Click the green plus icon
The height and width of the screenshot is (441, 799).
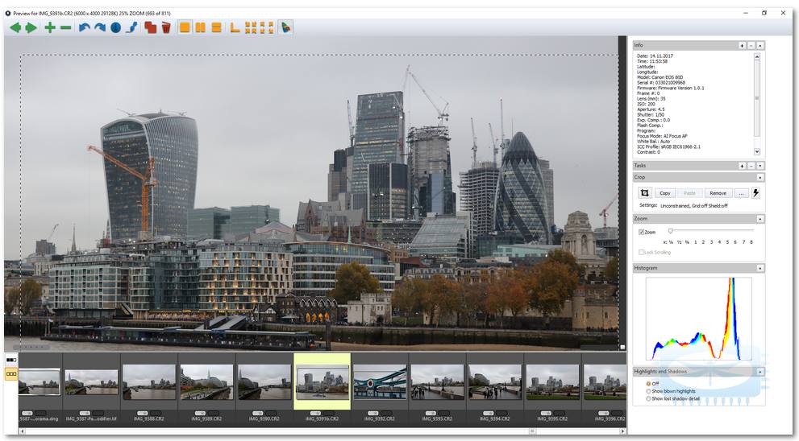coord(50,27)
